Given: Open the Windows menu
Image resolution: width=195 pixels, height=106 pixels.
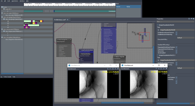Looking at the screenshot, I should coord(22,1).
